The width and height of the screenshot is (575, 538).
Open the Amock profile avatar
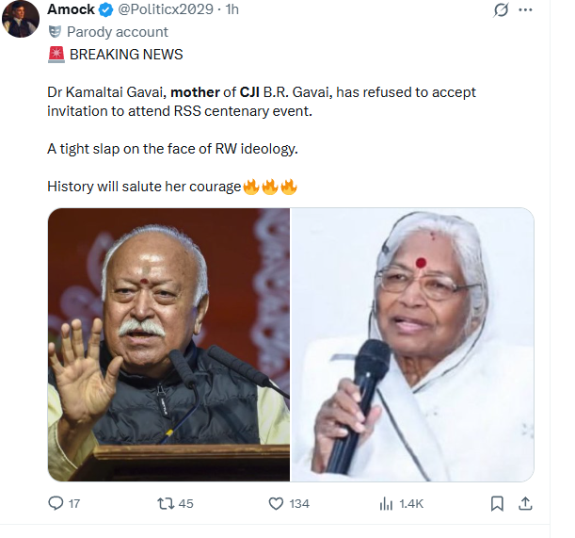coord(21,19)
